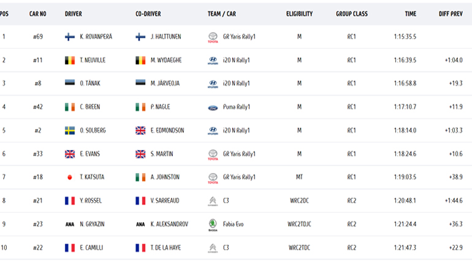472x265 pixels.
Task: Click Ireland flag beside C. Breen
Action: (x=70, y=107)
